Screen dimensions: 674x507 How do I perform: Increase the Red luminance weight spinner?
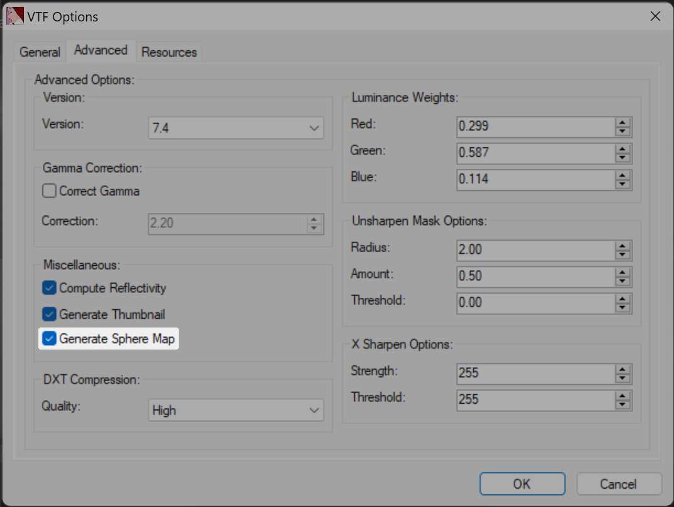point(623,122)
